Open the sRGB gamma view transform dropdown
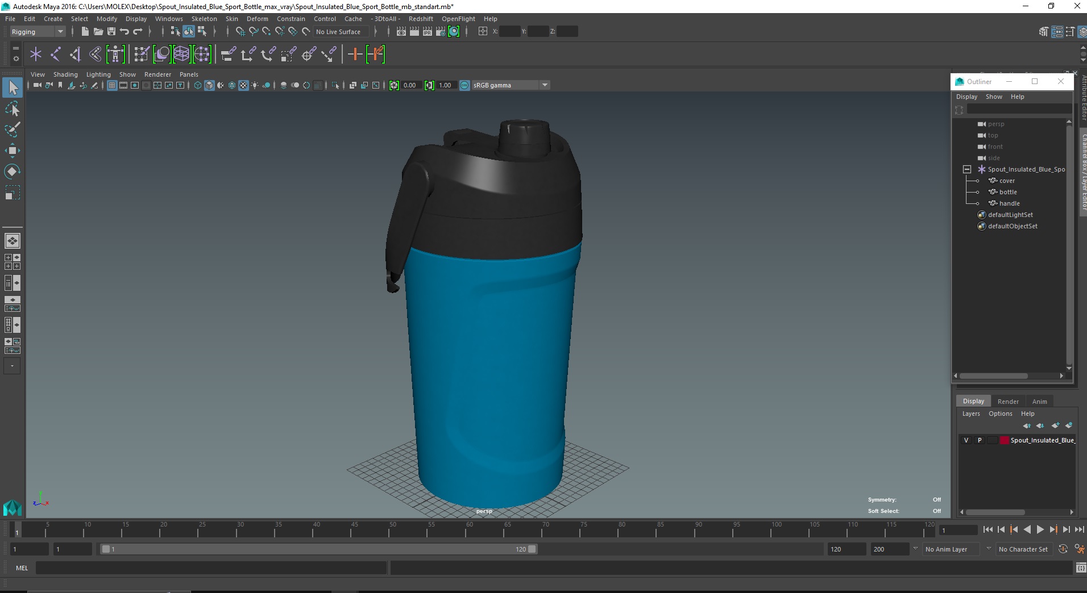1087x593 pixels. click(545, 85)
